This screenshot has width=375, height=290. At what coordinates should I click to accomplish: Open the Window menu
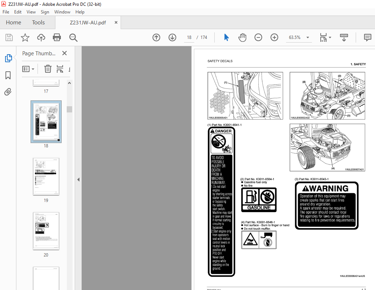tap(62, 12)
